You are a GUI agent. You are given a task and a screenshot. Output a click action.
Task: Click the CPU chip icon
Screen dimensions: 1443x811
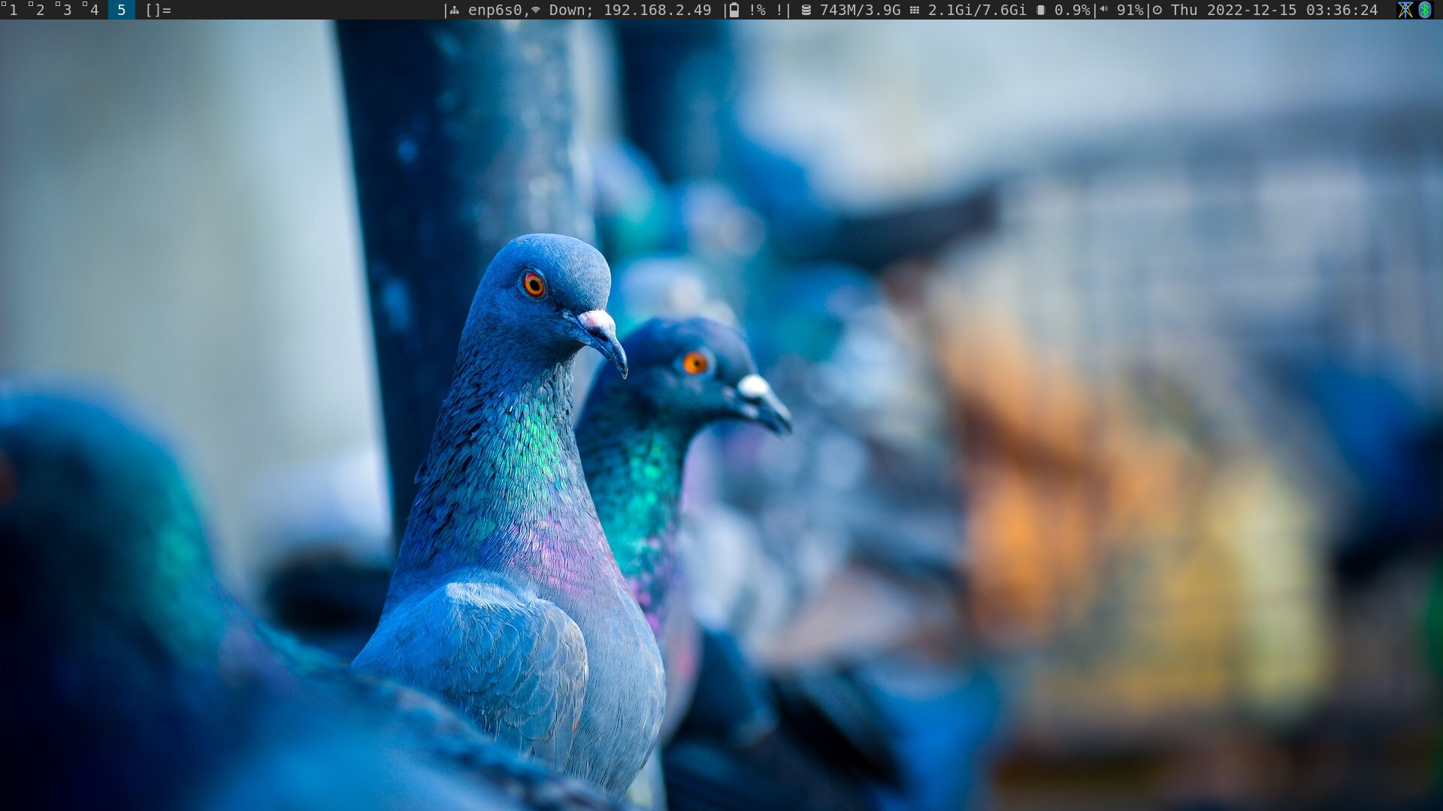pyautogui.click(x=1041, y=11)
